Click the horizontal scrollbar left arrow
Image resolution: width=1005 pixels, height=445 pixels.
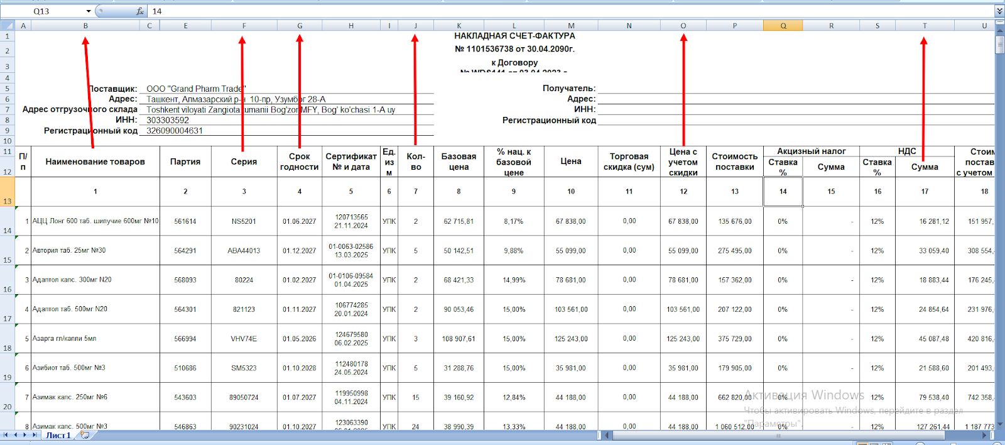607,435
